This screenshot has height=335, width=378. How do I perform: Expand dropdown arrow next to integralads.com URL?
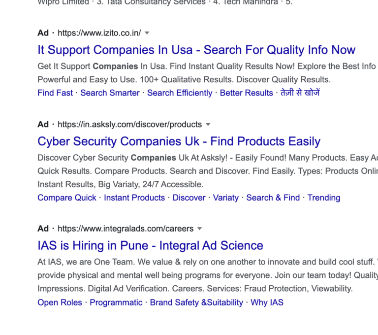click(x=200, y=229)
